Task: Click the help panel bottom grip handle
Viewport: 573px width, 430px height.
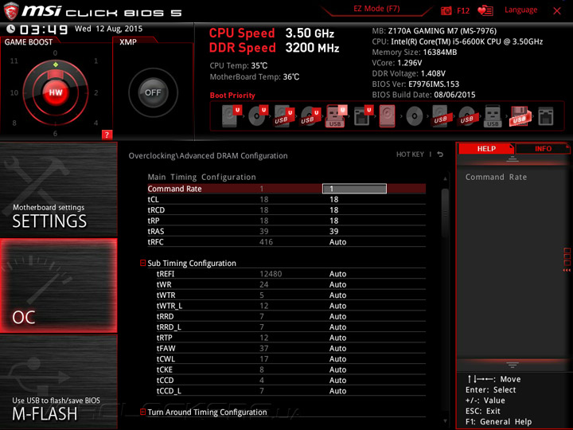Action: (512, 365)
